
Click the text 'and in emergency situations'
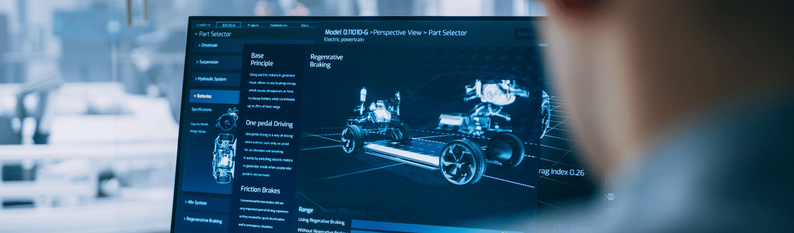tap(255, 226)
